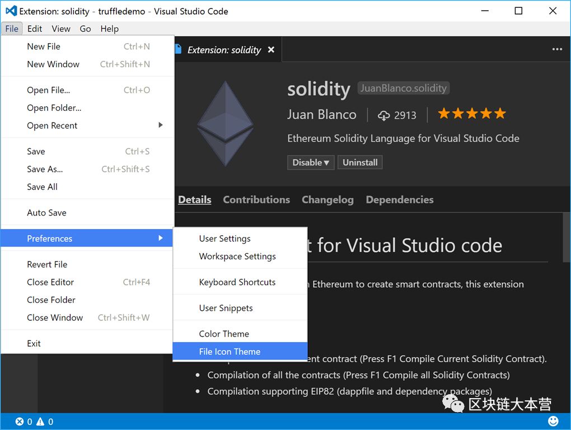Image resolution: width=571 pixels, height=430 pixels.
Task: Switch to the Details tab
Action: coord(194,199)
